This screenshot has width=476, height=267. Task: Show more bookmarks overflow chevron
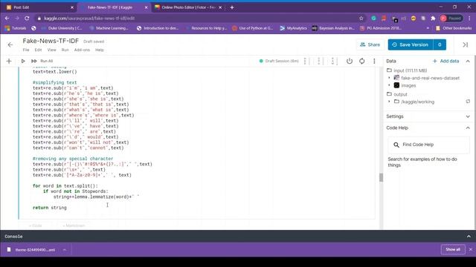pos(428,28)
